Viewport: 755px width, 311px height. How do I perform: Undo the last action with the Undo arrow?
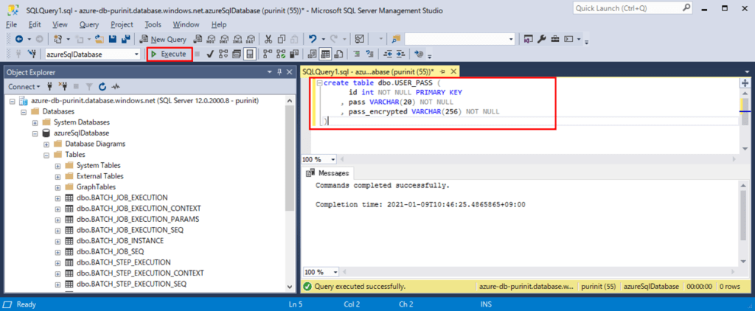[x=313, y=40]
